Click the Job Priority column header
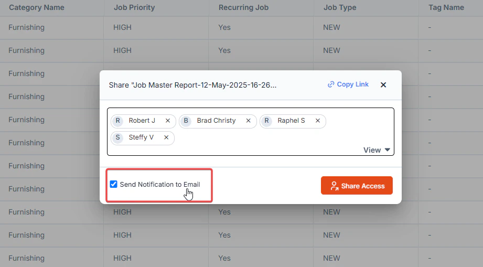Screen dimensions: 483x267 (x=134, y=8)
